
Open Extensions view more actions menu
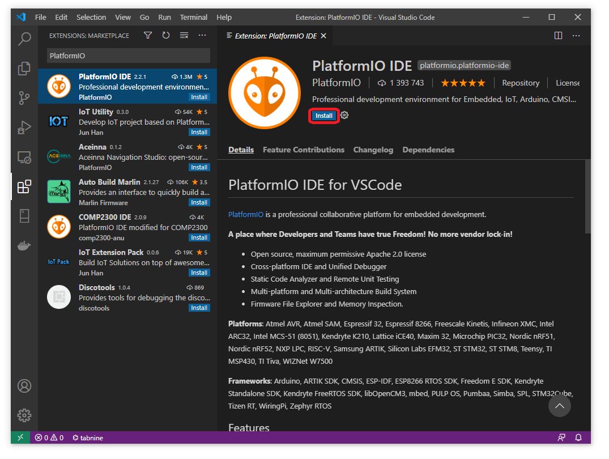(202, 35)
